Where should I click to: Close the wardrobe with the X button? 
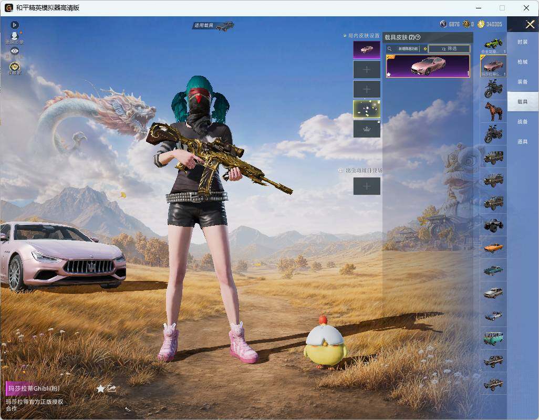point(530,24)
